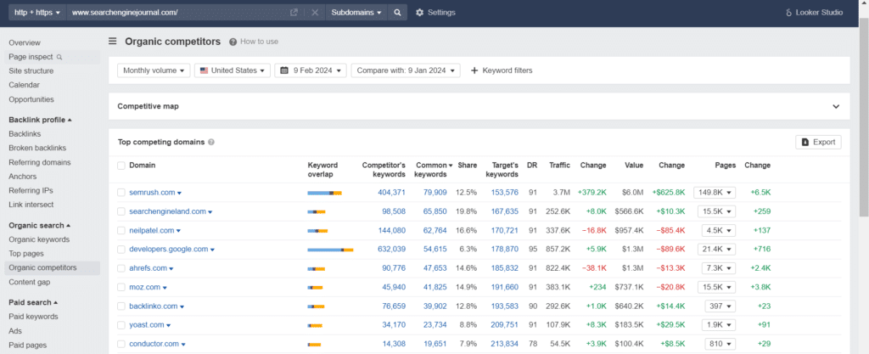Toggle the hamburger sidebar menu icon
869x354 pixels.
(x=113, y=41)
